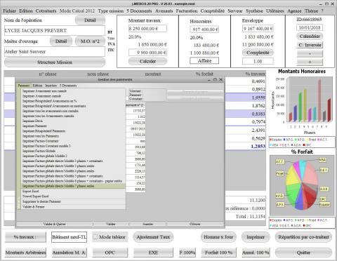Click the % travaux value 1,9559
Image resolution: width=337 pixels, height=261 pixels.
point(258,98)
